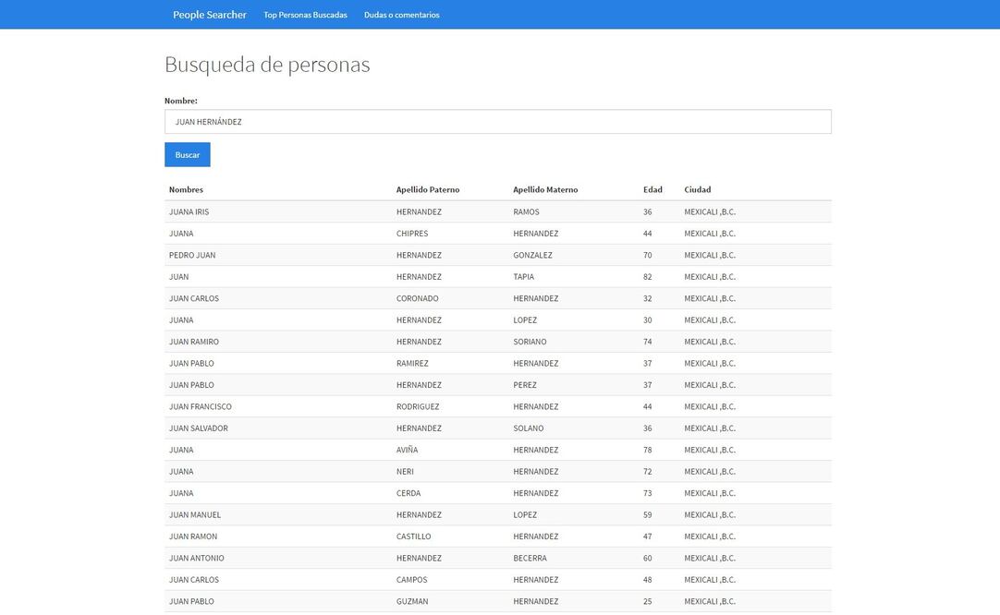Viewport: 1000px width, 615px height.
Task: Click inside the Nombre search field
Action: pos(498,119)
